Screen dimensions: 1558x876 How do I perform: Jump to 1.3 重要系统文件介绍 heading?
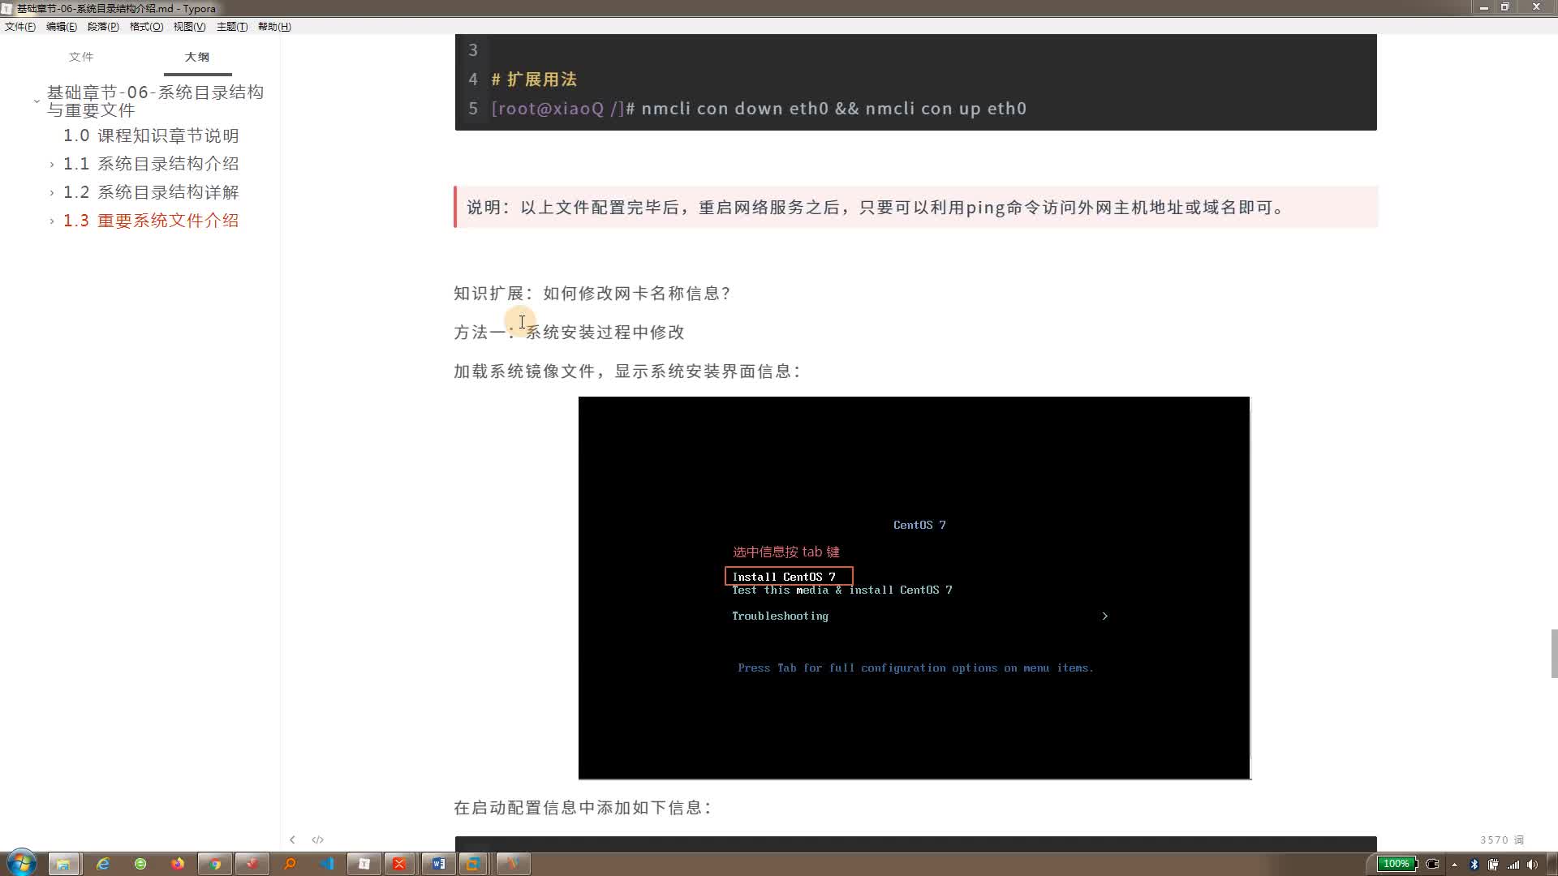click(x=152, y=221)
